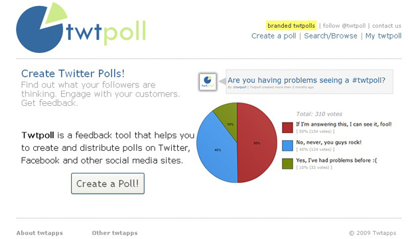The height and width of the screenshot is (239, 408).
Task: Click the red legend color swatch
Action: coord(287,128)
